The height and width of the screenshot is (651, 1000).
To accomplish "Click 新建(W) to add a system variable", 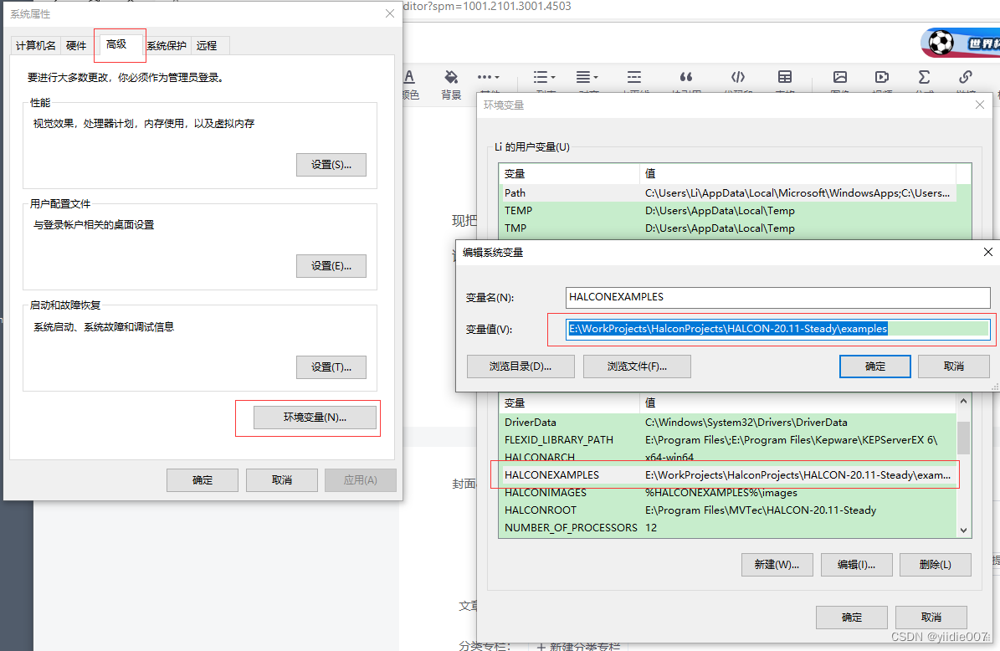I will pos(777,565).
